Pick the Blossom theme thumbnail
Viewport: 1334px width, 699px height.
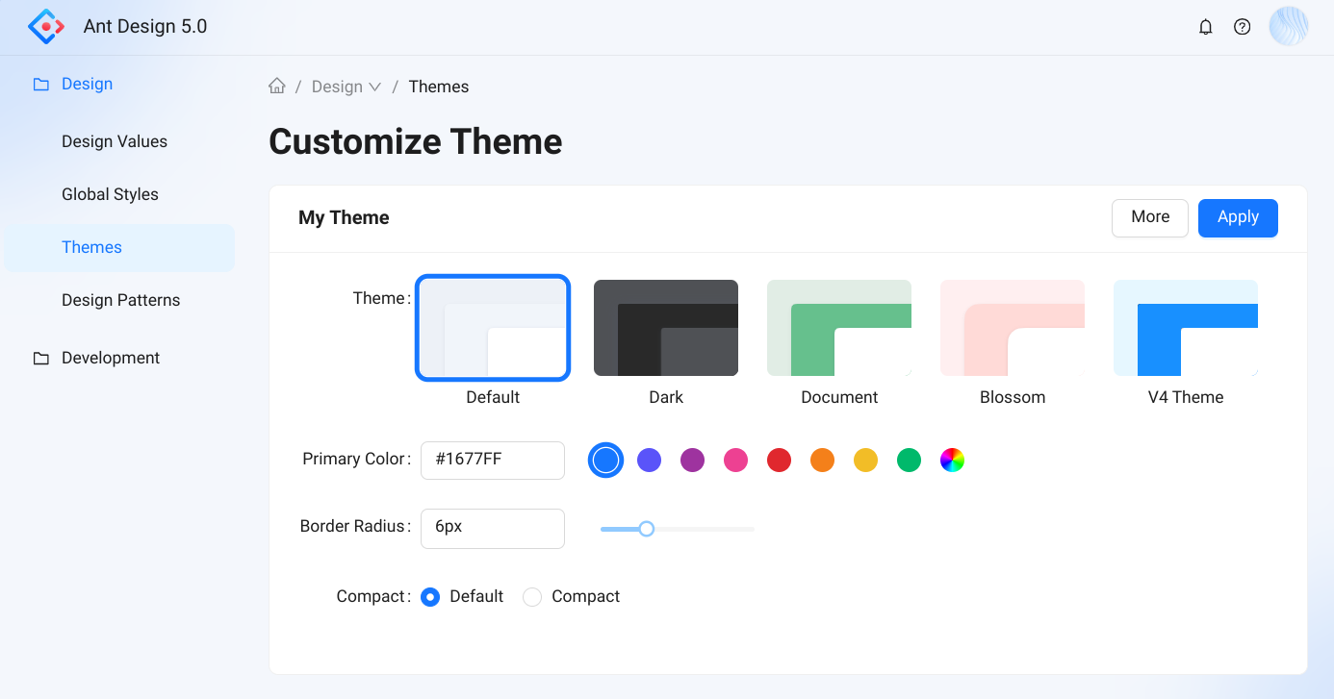[x=1013, y=328]
